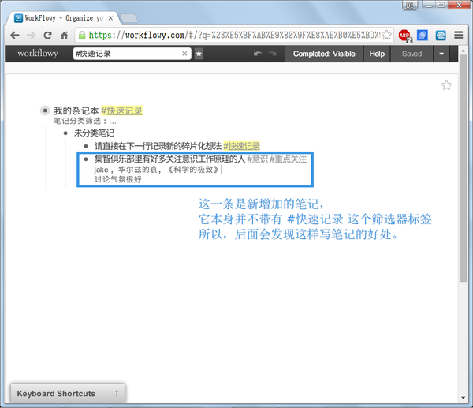Click the undo arrow in WorkFlowy toolbar
The width and height of the screenshot is (473, 408).
258,54
